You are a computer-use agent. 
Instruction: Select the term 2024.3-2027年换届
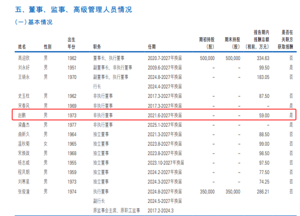tap(165, 182)
